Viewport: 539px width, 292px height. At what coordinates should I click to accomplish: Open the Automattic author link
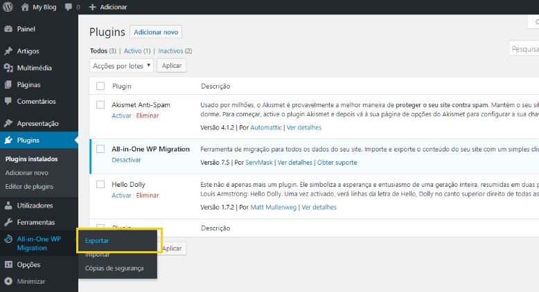(266, 127)
